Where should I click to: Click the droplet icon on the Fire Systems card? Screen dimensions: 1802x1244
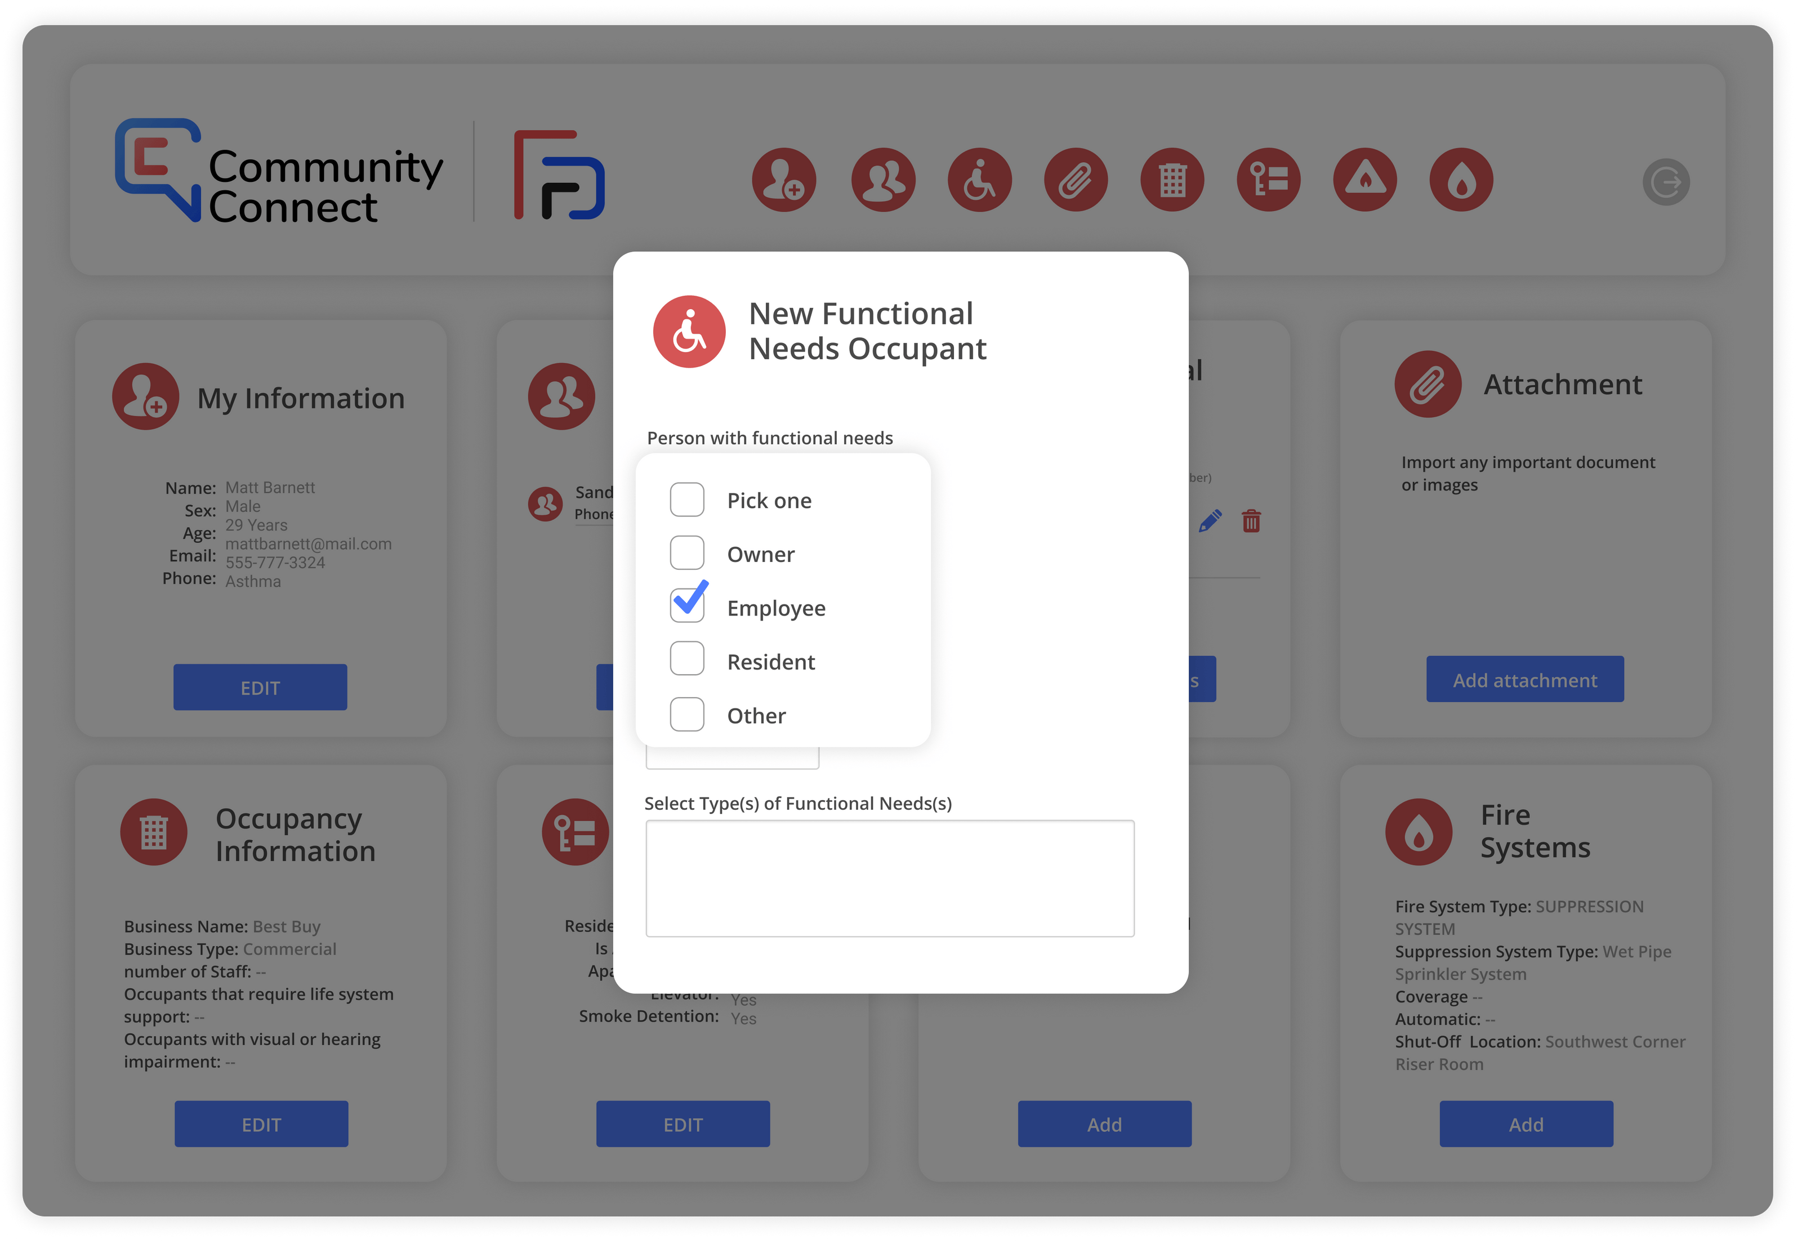click(1419, 832)
